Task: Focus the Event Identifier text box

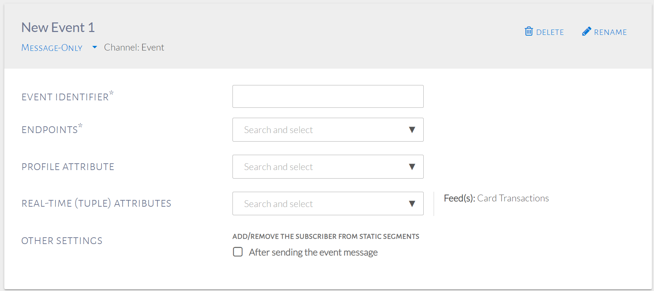Action: click(x=328, y=96)
